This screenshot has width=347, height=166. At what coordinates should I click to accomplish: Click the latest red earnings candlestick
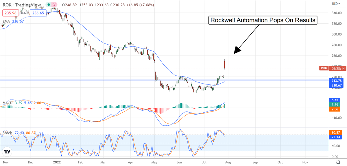point(225,64)
